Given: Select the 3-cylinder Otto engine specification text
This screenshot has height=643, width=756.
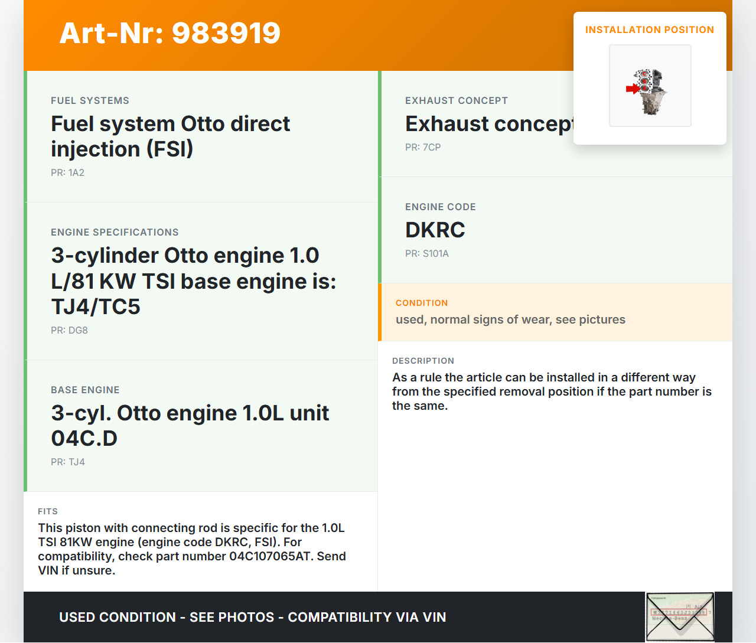Looking at the screenshot, I should point(193,281).
